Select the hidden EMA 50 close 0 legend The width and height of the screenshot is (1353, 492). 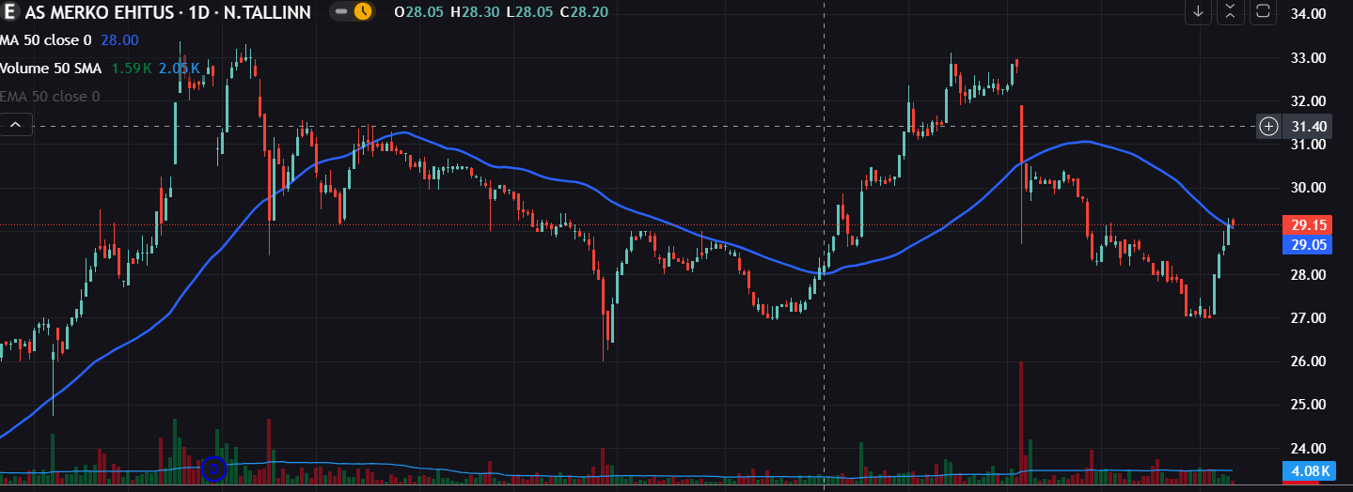pos(50,97)
